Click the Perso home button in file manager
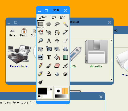The width and height of the screenshot is (128, 111). click(24, 32)
